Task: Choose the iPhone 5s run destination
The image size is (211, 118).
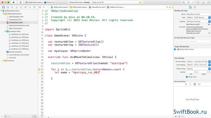Action: point(49,2)
